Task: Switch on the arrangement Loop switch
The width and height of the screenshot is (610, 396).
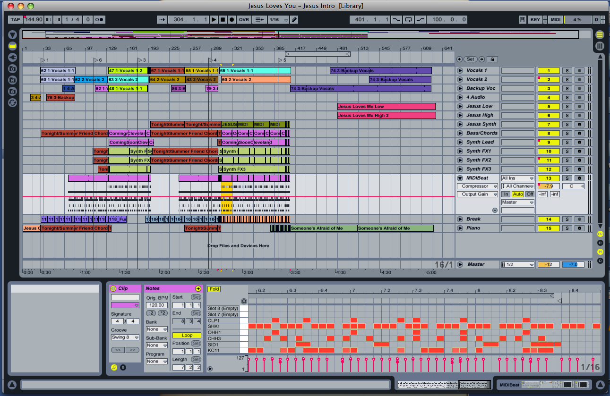Action: (x=408, y=19)
